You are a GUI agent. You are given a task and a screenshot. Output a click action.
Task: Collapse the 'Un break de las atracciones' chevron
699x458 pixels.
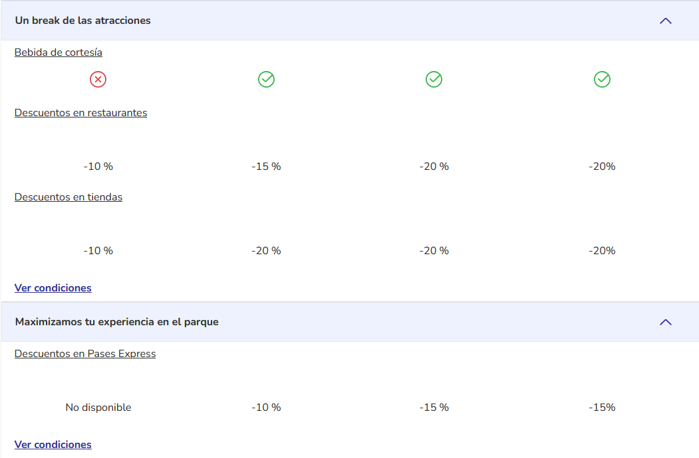point(666,21)
